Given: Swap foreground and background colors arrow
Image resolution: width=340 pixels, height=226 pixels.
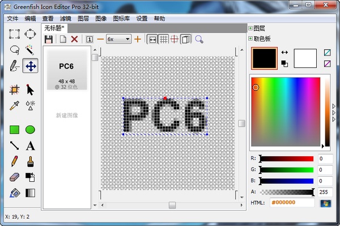Looking at the screenshot, I should [x=284, y=52].
